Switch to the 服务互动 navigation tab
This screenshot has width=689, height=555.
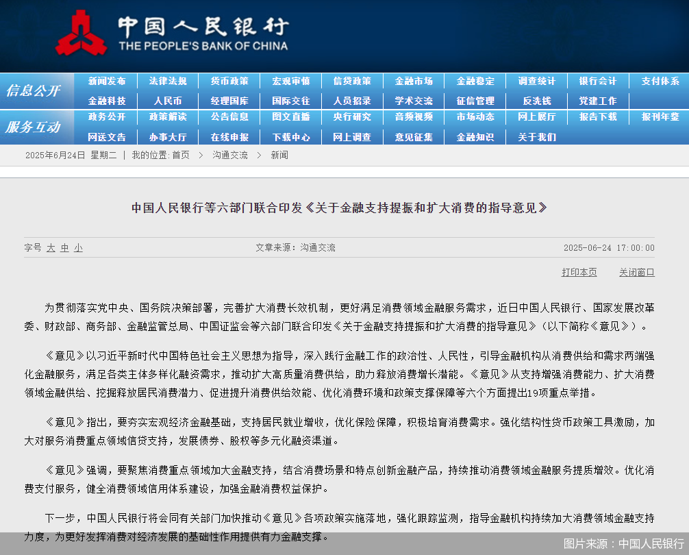33,127
